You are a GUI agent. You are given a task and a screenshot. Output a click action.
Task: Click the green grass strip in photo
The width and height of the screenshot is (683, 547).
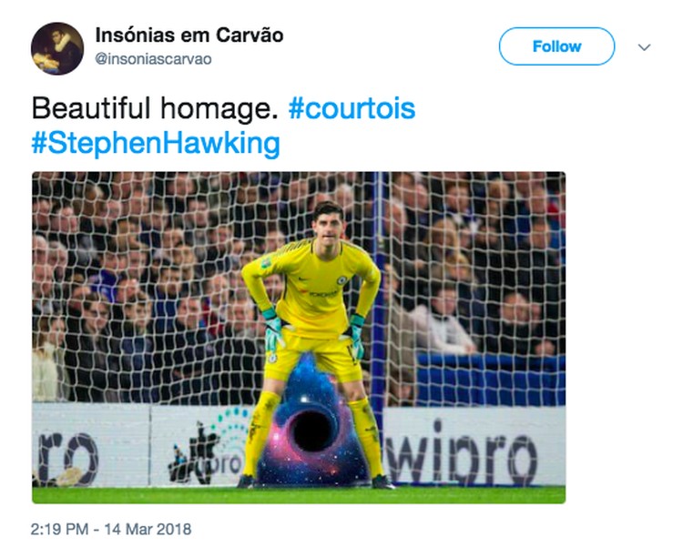tap(299, 495)
